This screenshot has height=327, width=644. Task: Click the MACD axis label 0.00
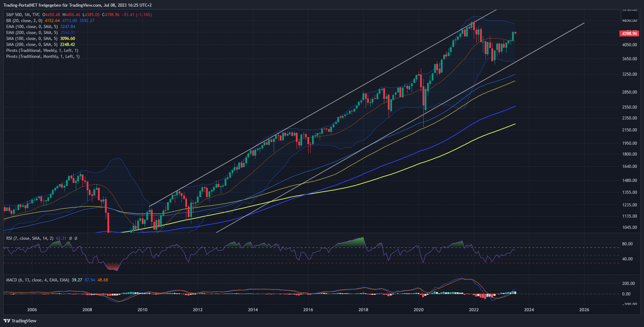tap(626, 294)
